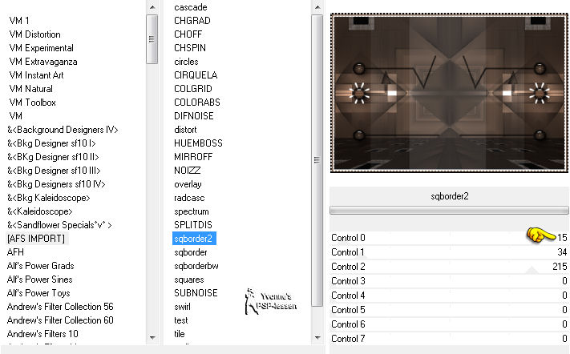Select the SUBNOISE filter
This screenshot has height=354, width=570.
click(196, 293)
